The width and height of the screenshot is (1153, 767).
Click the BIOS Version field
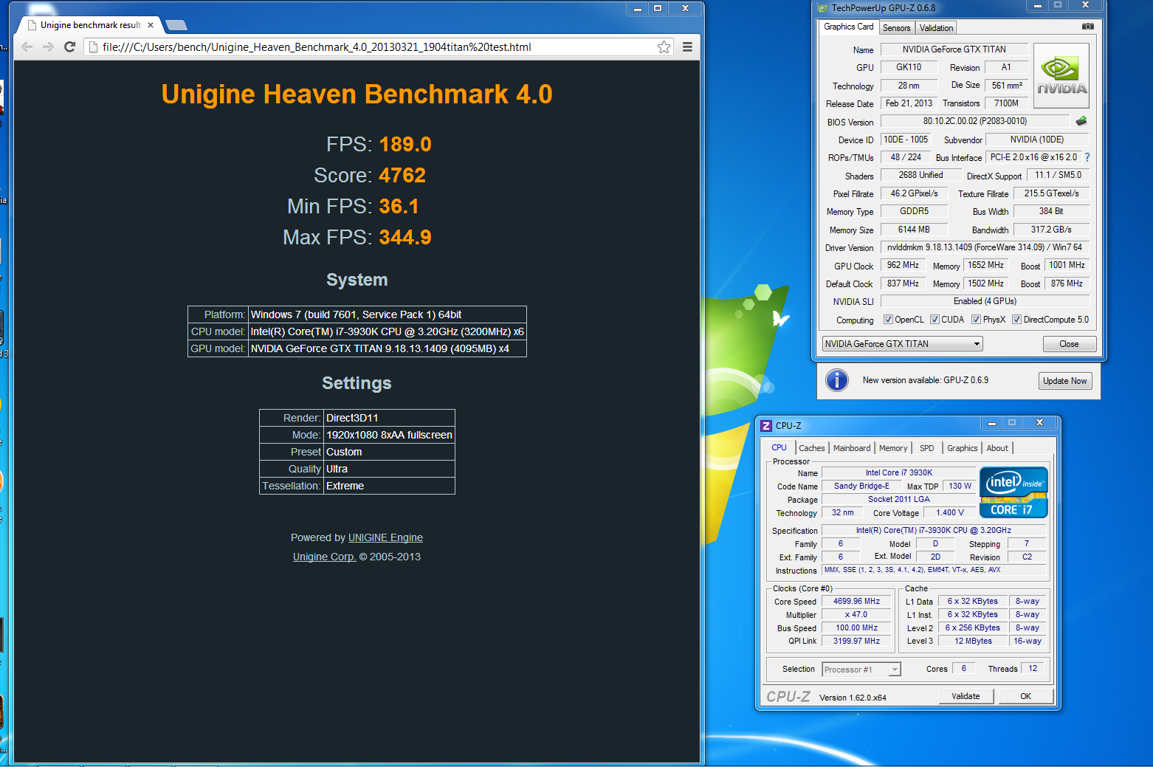coord(974,121)
